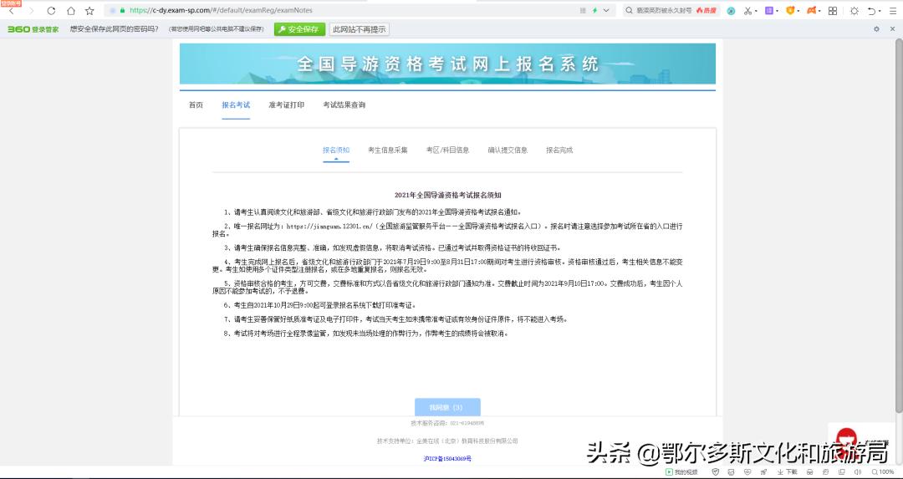Close the password save prompt bar
This screenshot has width=903, height=479.
pyautogui.click(x=893, y=28)
